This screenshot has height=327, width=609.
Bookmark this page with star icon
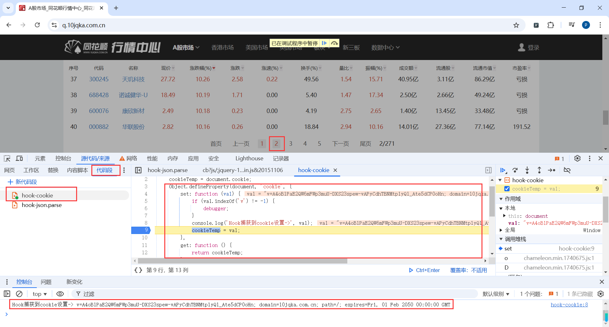click(x=516, y=25)
